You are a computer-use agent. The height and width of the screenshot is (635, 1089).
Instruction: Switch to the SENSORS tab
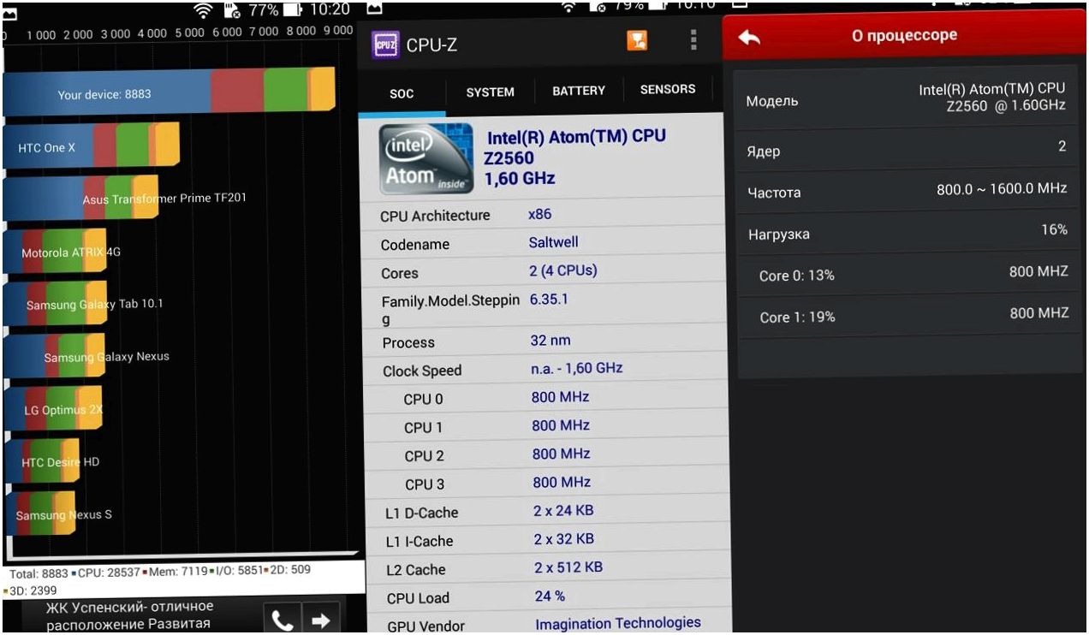coord(668,89)
